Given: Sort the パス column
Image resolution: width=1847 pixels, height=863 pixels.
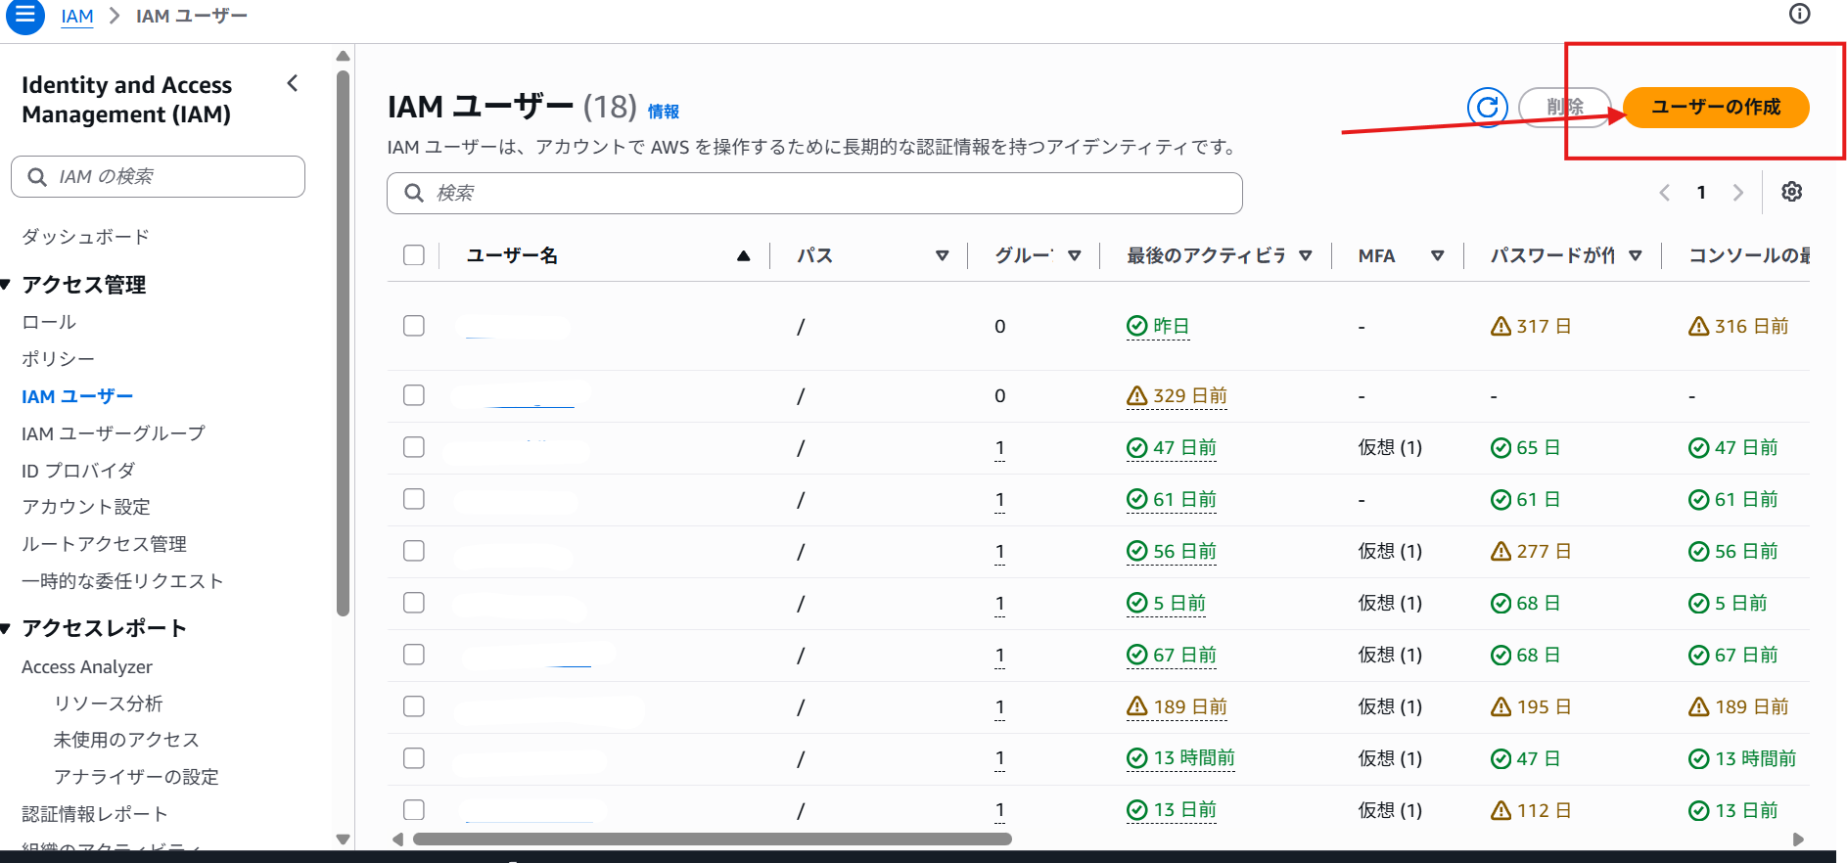Looking at the screenshot, I should pyautogui.click(x=942, y=256).
